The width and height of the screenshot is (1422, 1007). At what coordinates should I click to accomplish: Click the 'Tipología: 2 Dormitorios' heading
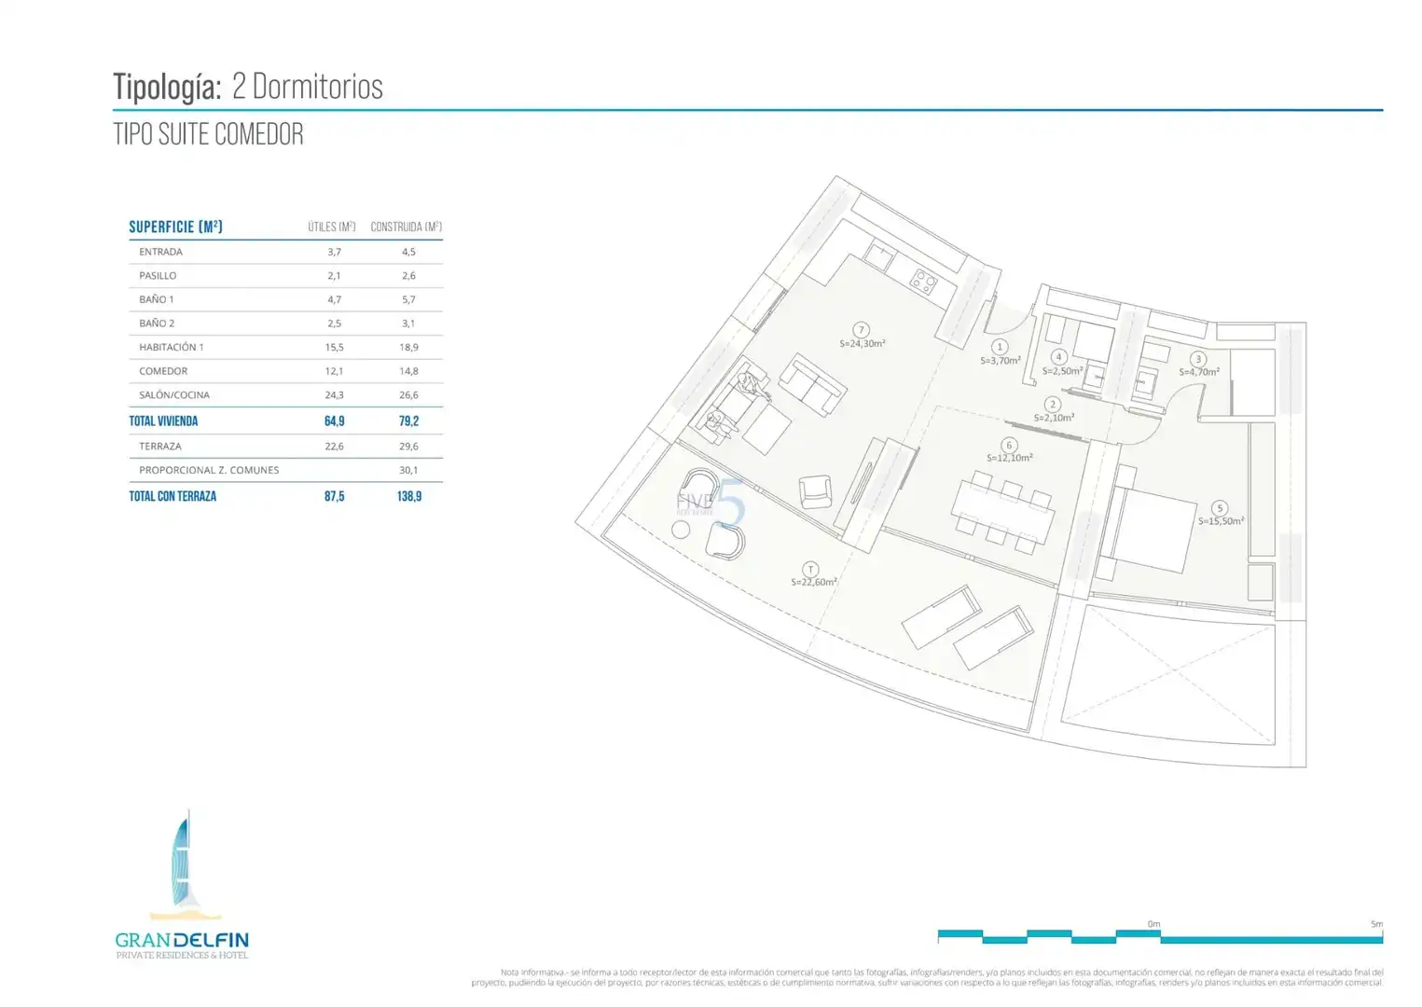coord(248,87)
